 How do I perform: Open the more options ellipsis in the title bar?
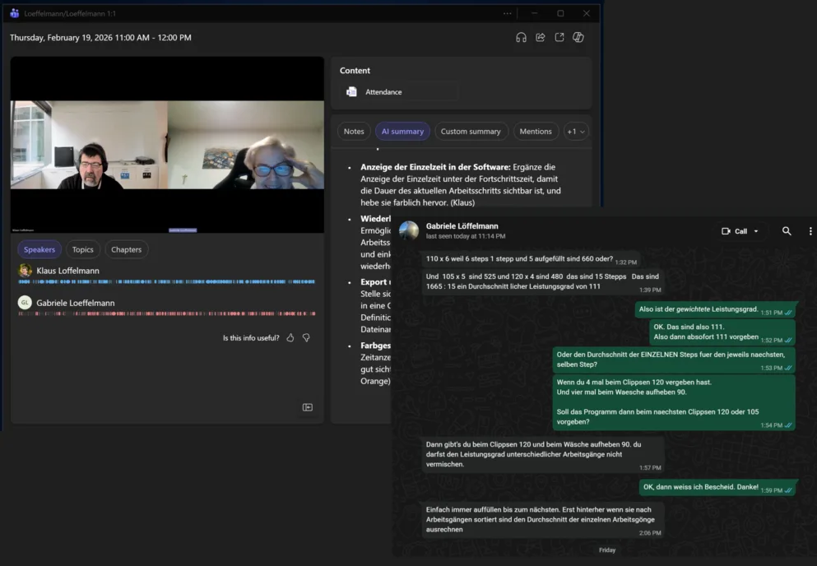(508, 13)
